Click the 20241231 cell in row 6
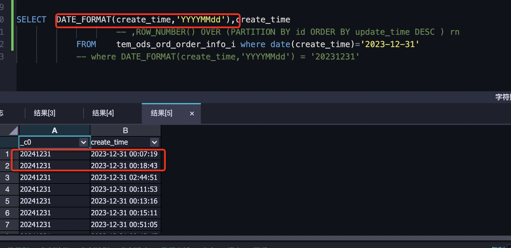Screen dimensions: 511x248 tap(55, 213)
